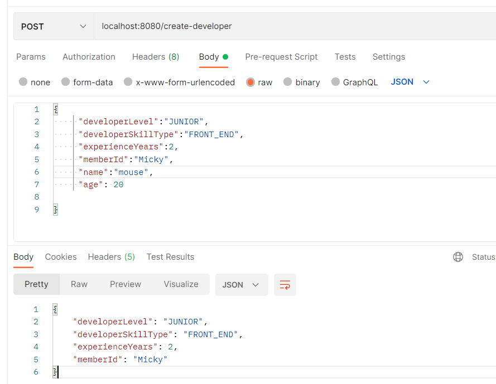
Task: Click request editor line number 8
Action: click(37, 197)
